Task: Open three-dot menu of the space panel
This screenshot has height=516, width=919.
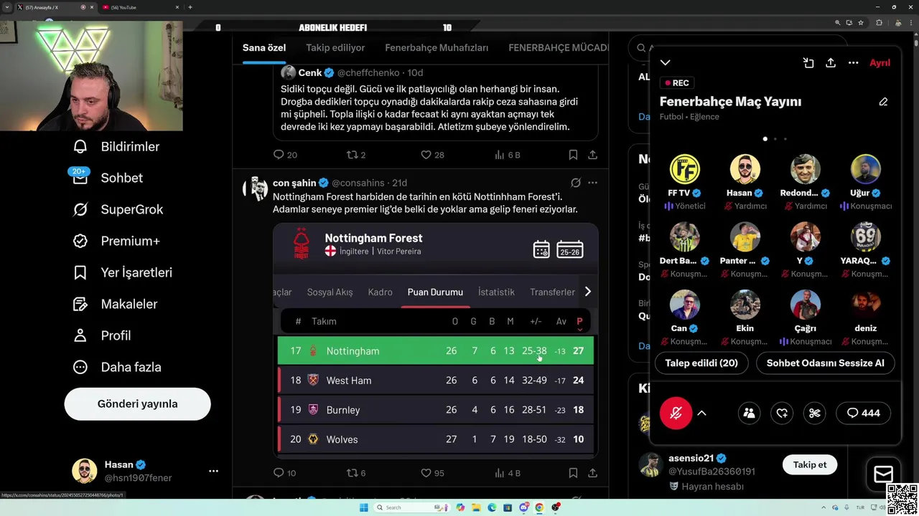Action: (853, 63)
